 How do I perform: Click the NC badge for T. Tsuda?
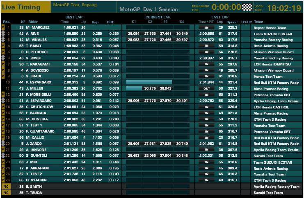point(6,193)
